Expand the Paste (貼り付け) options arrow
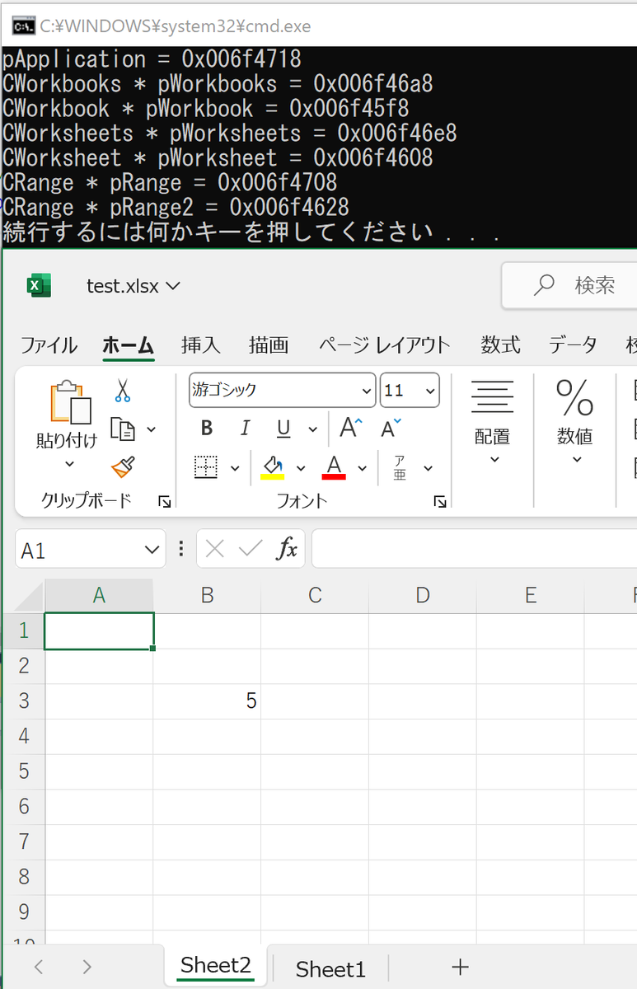637x989 pixels. (x=69, y=464)
